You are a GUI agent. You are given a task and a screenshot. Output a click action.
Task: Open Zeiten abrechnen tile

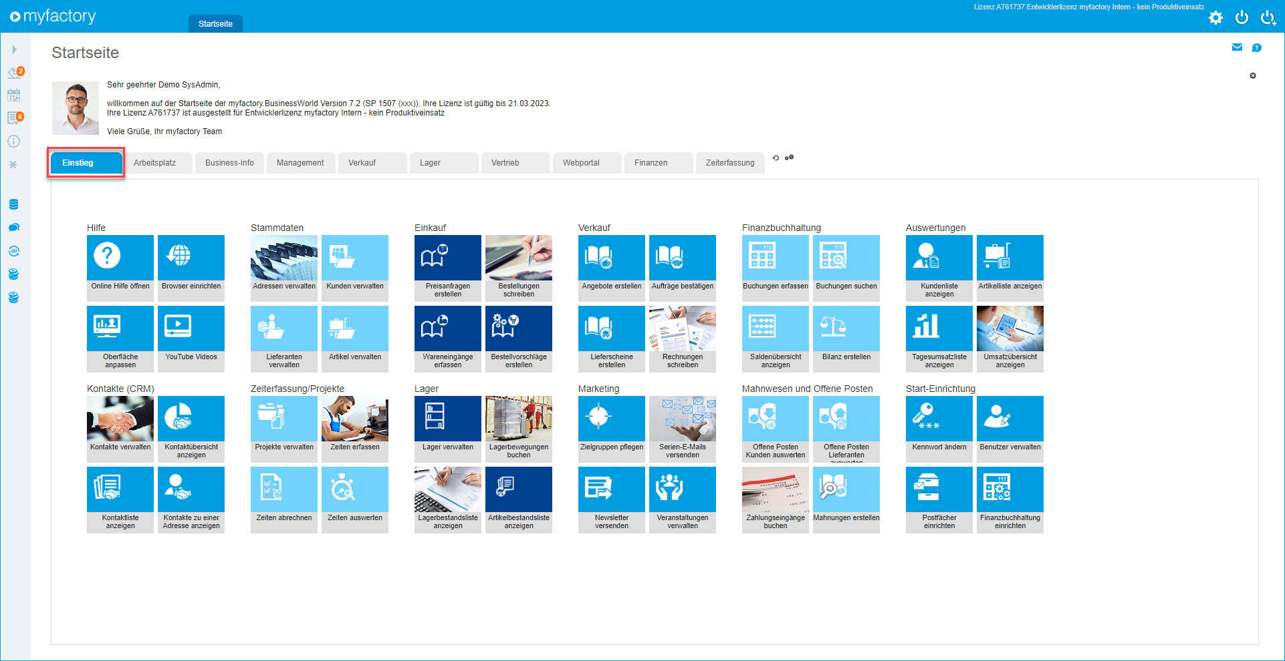coord(284,499)
